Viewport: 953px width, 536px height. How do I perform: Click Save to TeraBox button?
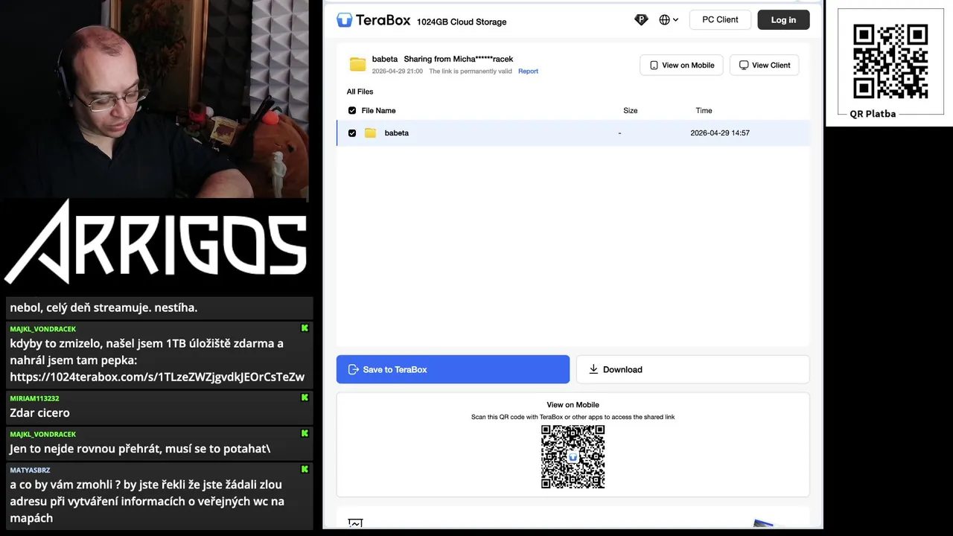tap(453, 369)
